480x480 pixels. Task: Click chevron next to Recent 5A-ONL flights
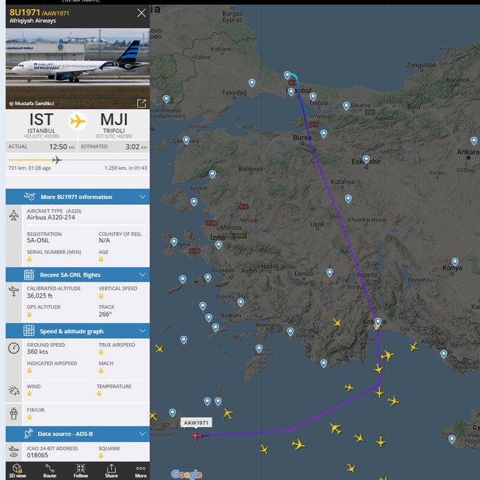pos(143,275)
